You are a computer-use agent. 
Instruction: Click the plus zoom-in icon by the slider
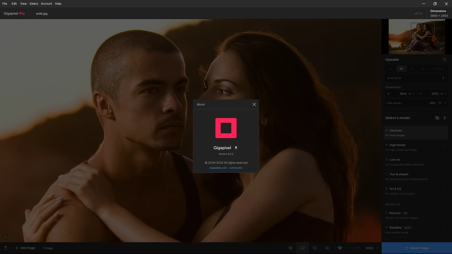point(359,248)
